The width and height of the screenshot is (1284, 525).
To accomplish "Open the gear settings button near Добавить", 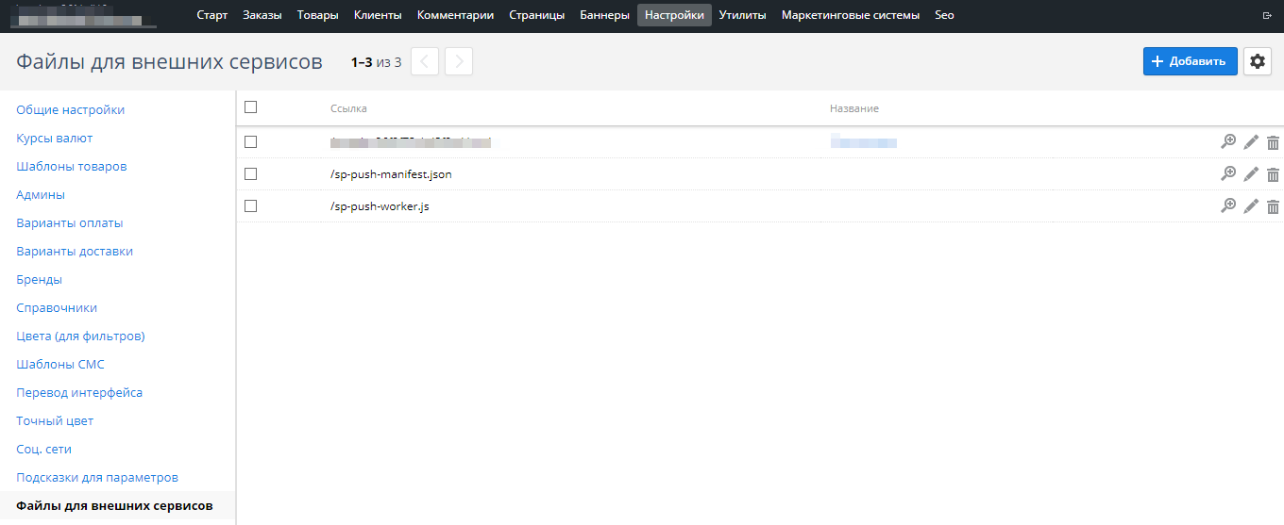I will tap(1257, 61).
